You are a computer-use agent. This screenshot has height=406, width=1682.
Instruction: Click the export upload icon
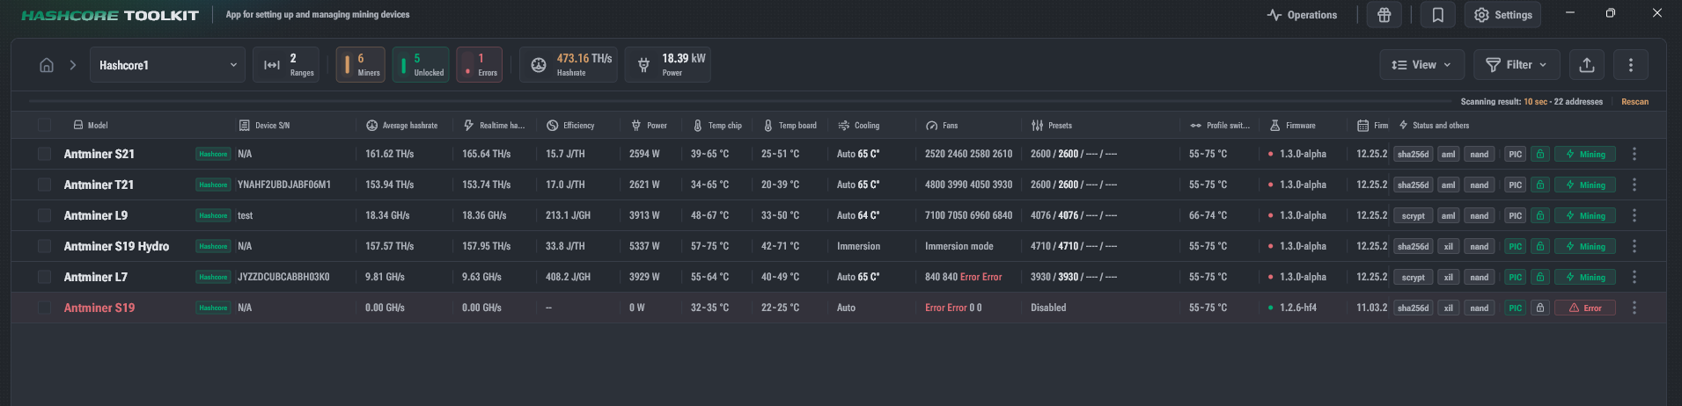point(1587,65)
